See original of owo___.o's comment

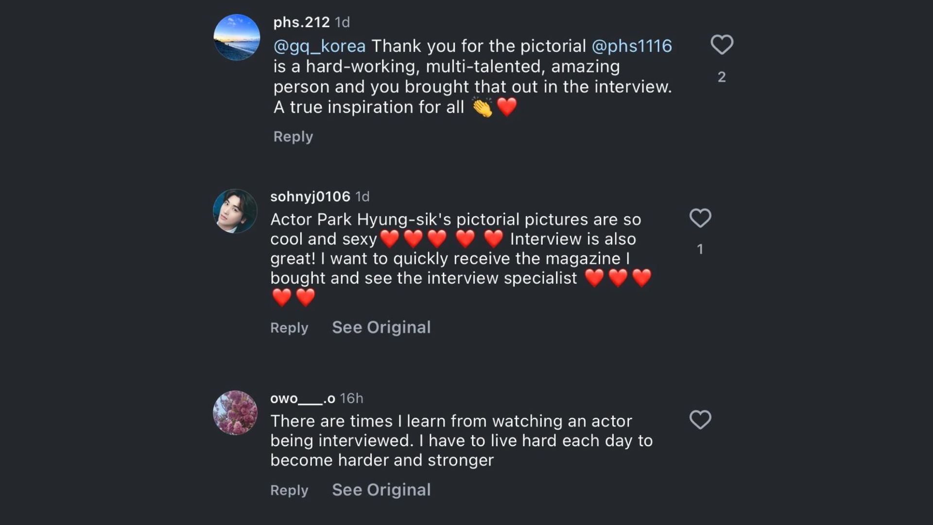(x=381, y=490)
